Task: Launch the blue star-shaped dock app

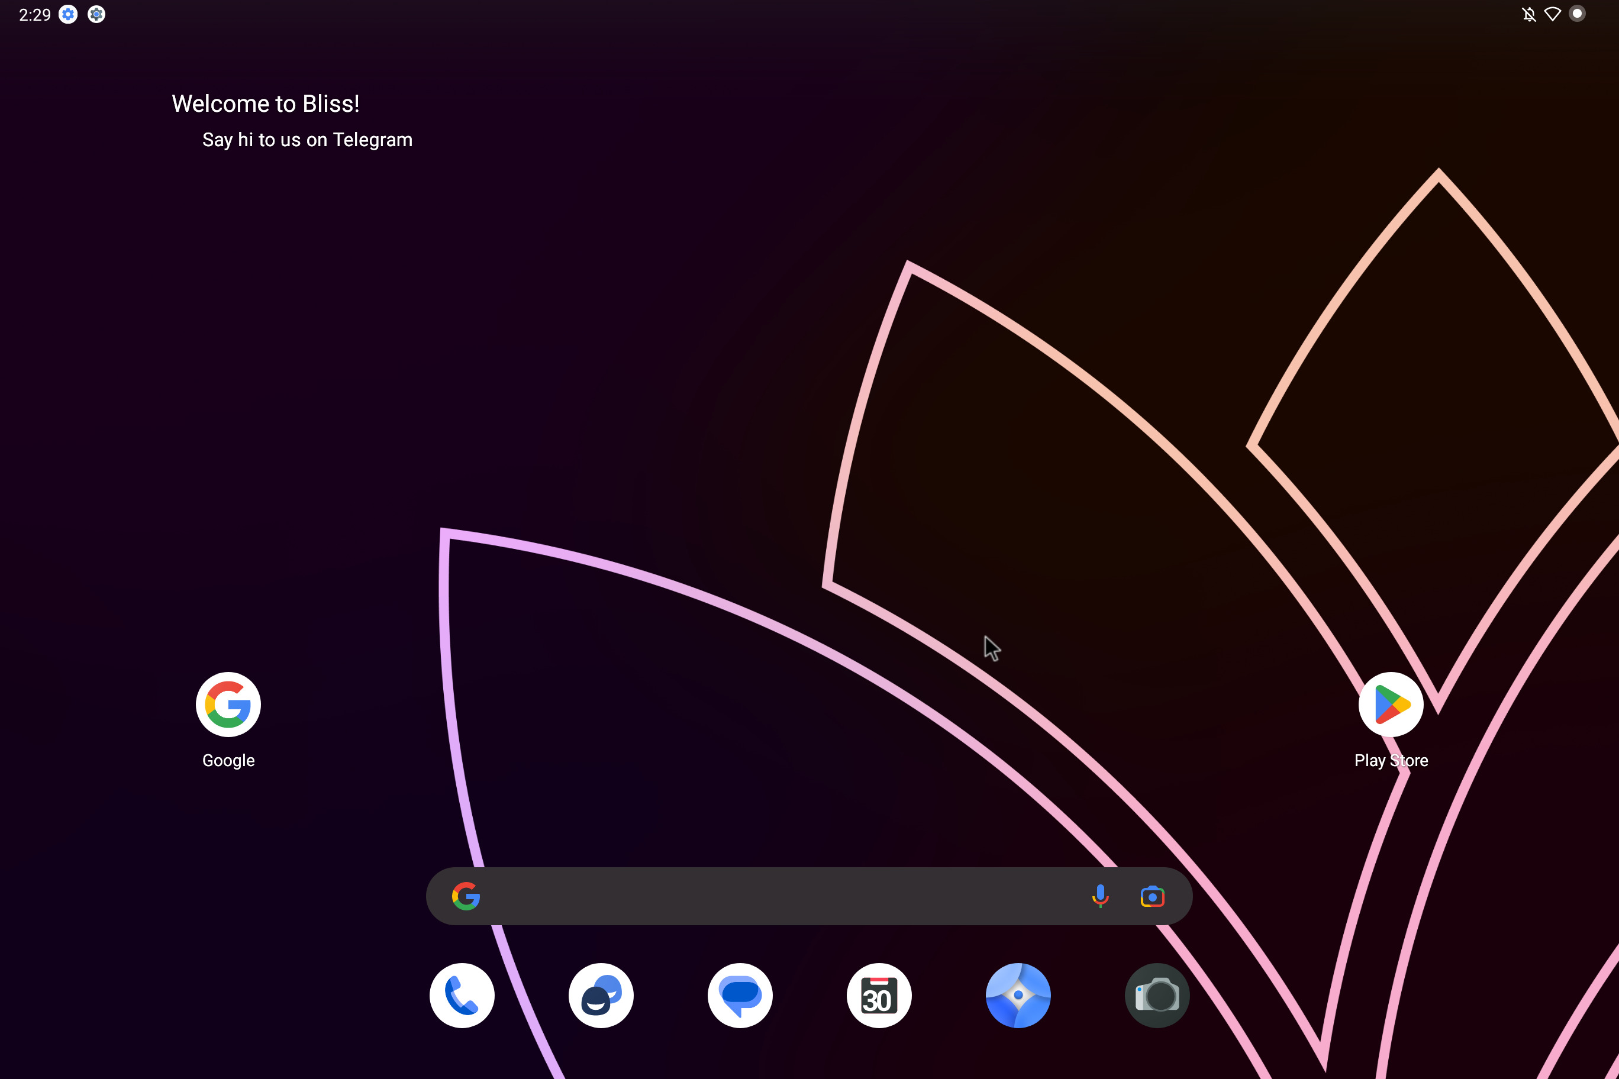Action: coord(1018,995)
